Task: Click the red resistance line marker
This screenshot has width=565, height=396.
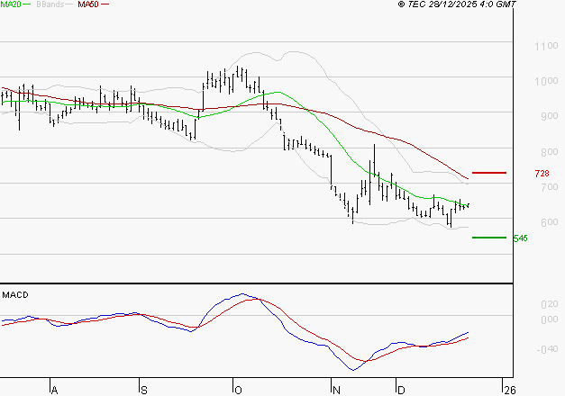Action: [489, 172]
